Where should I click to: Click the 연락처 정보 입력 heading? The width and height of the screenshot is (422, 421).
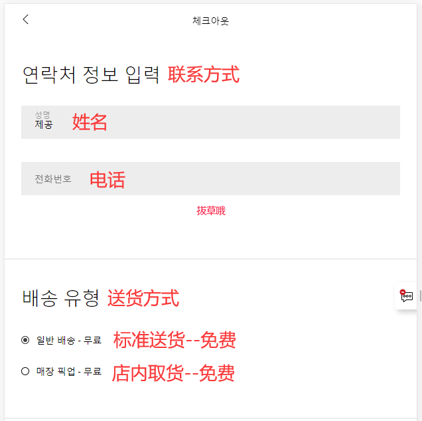pyautogui.click(x=91, y=75)
